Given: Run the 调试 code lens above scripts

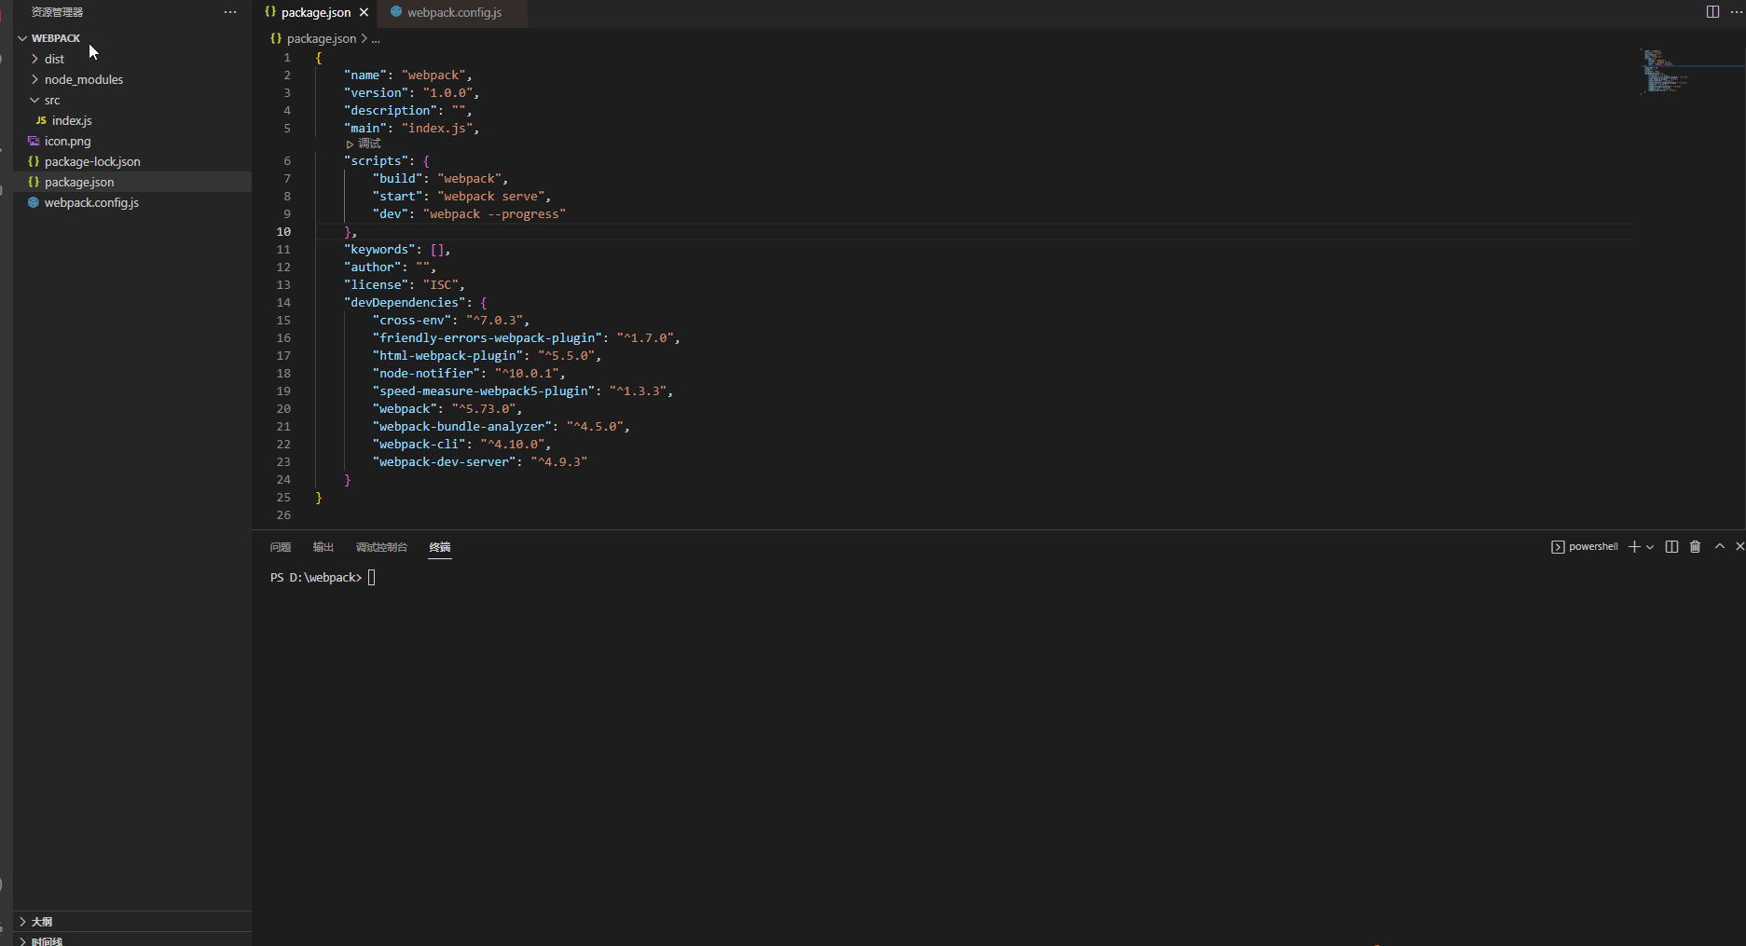Looking at the screenshot, I should coord(364,143).
